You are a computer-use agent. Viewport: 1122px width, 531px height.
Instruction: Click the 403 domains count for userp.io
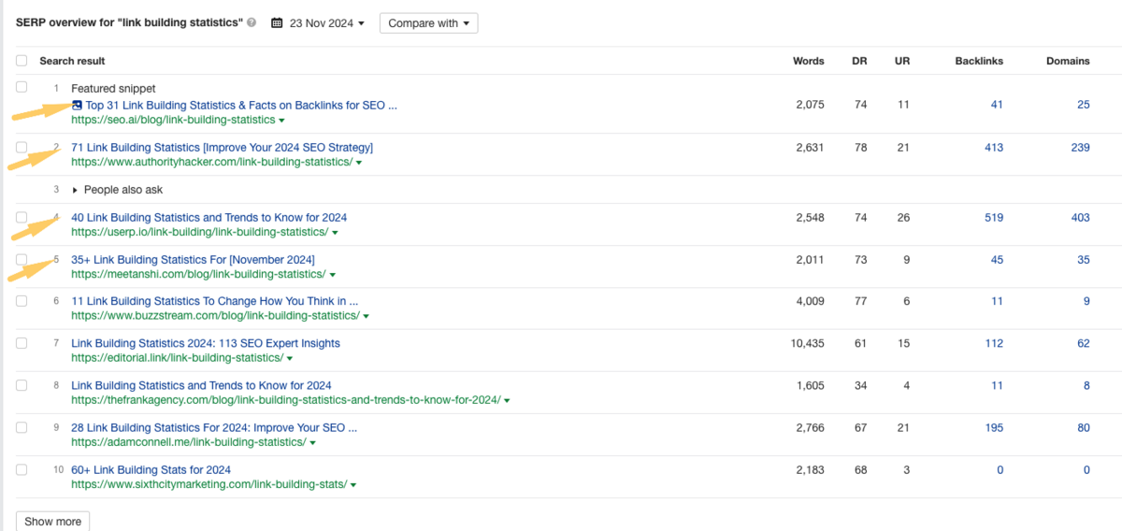point(1080,218)
